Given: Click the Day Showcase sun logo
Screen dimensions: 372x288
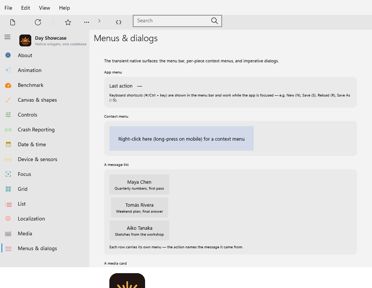Looking at the screenshot, I should pos(25,40).
